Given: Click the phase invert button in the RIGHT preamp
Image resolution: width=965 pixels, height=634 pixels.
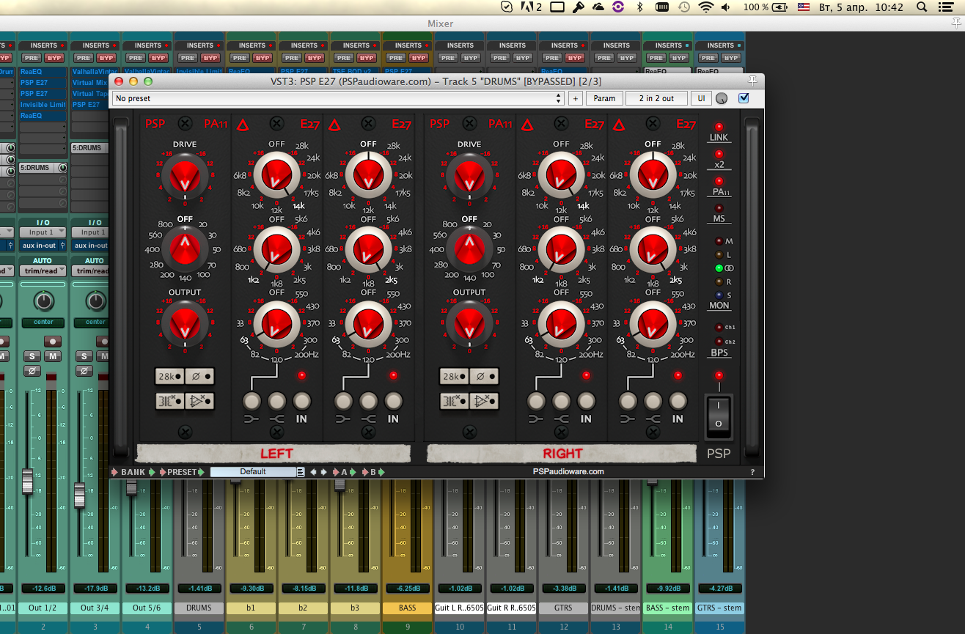Looking at the screenshot, I should pyautogui.click(x=483, y=377).
